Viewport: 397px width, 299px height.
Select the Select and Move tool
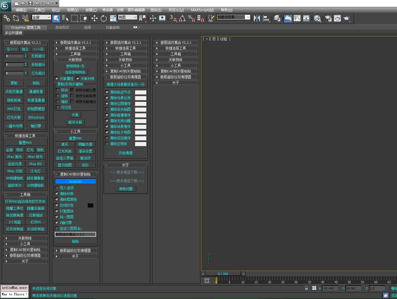94,18
